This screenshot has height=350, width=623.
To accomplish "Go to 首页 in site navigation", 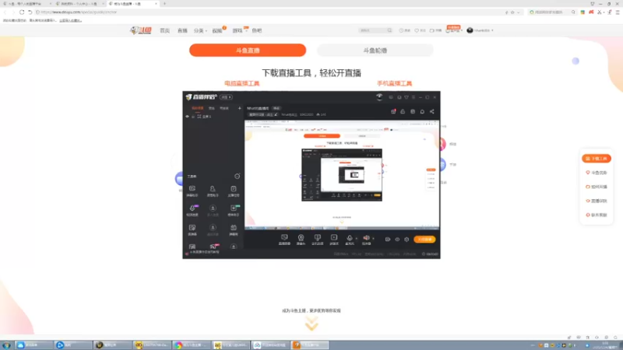I will [164, 30].
